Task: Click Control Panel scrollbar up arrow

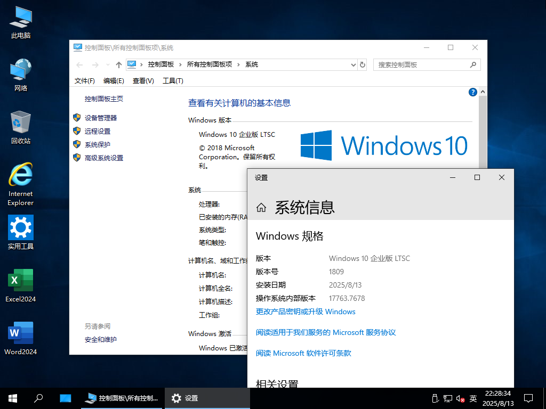Action: [483, 92]
